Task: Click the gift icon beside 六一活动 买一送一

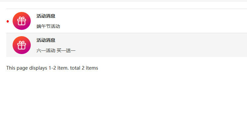Action: pos(21,45)
